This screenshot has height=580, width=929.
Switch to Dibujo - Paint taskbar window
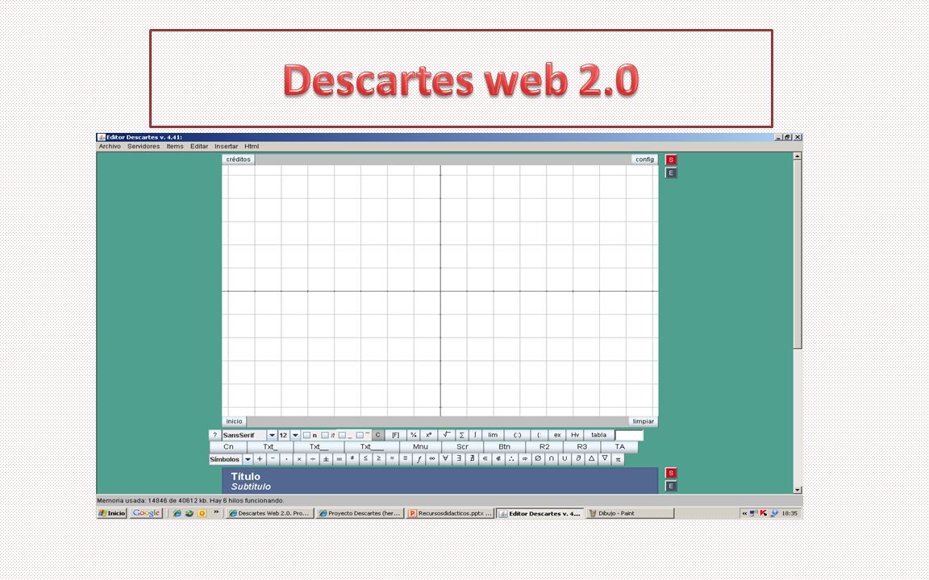pos(630,513)
